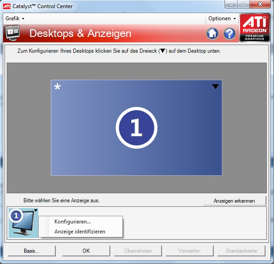
Task: Choose Konfigurieren... from the context menu
Action: point(81,222)
